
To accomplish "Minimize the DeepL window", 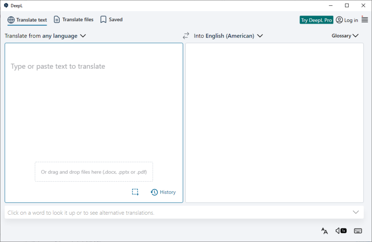I will pyautogui.click(x=331, y=5).
